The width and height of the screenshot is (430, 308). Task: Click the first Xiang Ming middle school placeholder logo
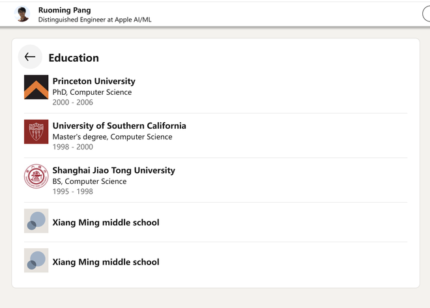[x=36, y=221]
